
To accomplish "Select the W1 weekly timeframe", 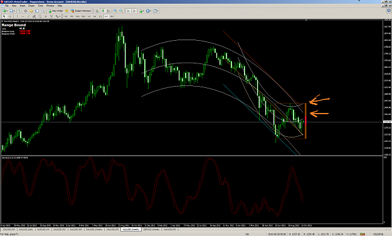I will pos(106,16).
